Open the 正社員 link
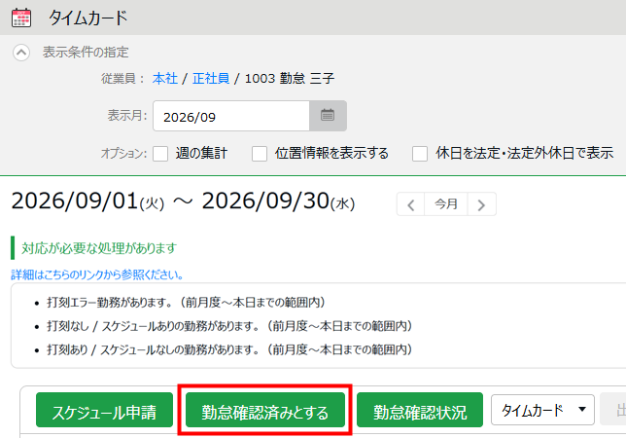 pos(211,78)
